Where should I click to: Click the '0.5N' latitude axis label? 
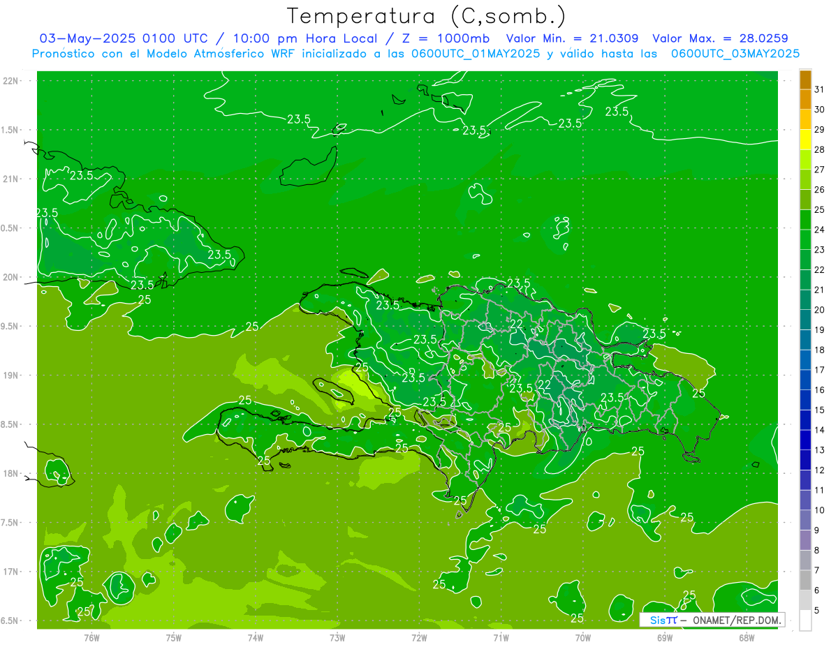[x=10, y=228]
